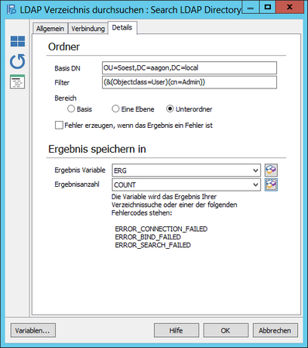Click the circular refresh arrow sidebar icon
Screen dimensions: 308x348
tap(18, 61)
